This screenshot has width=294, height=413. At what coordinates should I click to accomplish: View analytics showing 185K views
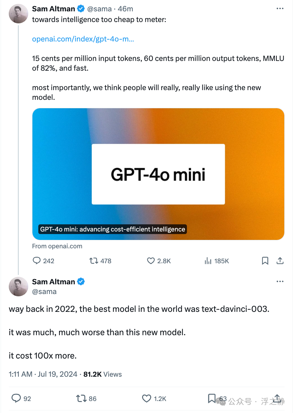coord(208,261)
